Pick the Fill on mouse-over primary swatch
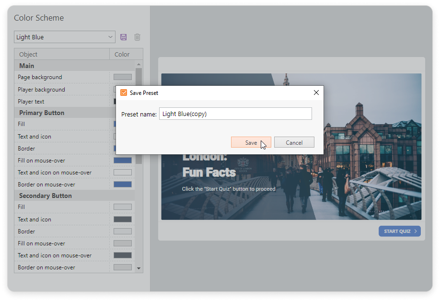Screen dimensions: 440x301 coord(122,161)
